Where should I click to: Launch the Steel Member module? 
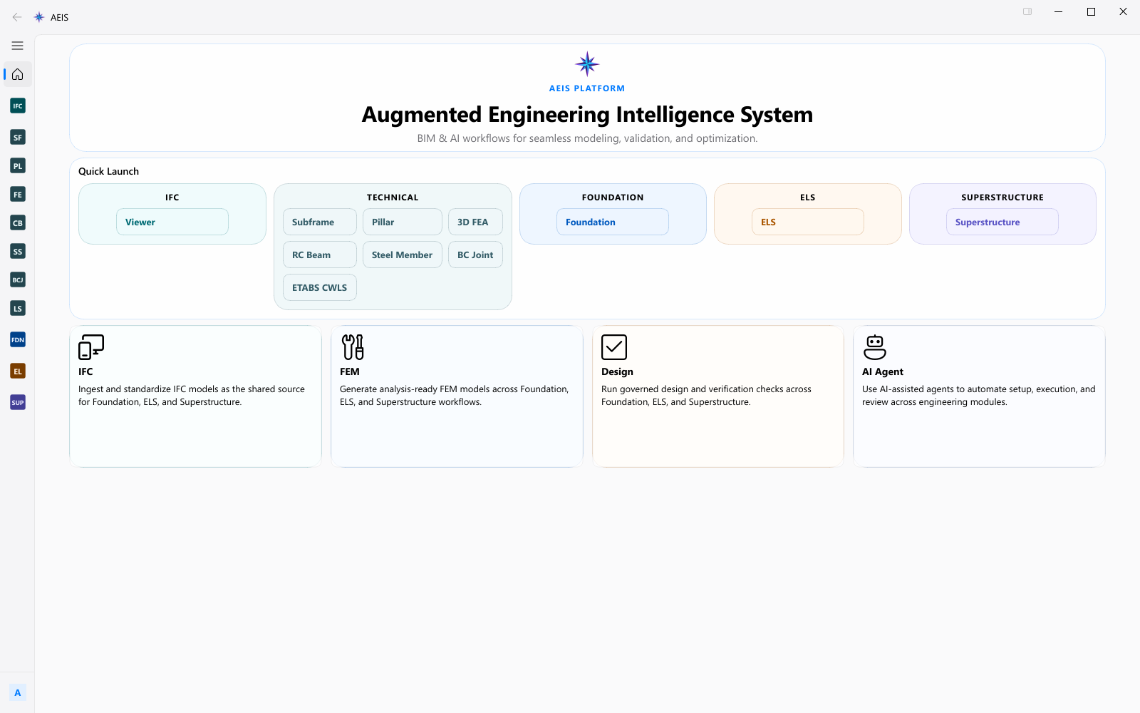coord(403,255)
